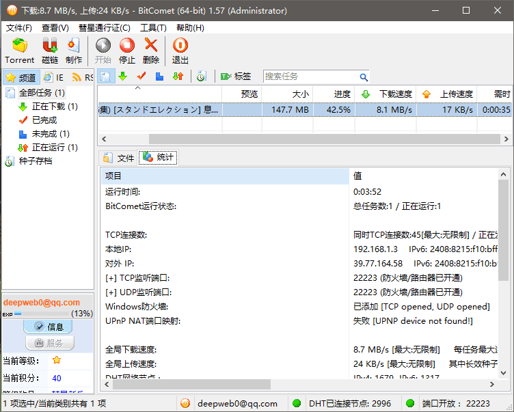Screen dimensions: 514x412
Task: Expand the [+] TCP监听端口 row
Action: click(137, 278)
